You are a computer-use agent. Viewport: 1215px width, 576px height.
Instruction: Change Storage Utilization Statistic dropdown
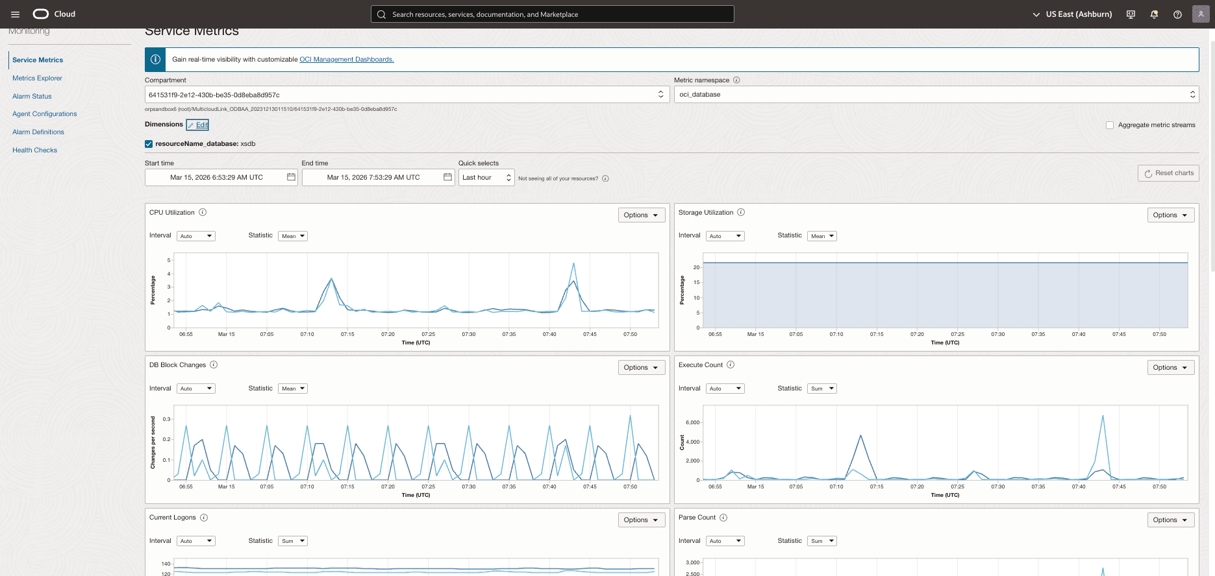pyautogui.click(x=822, y=236)
